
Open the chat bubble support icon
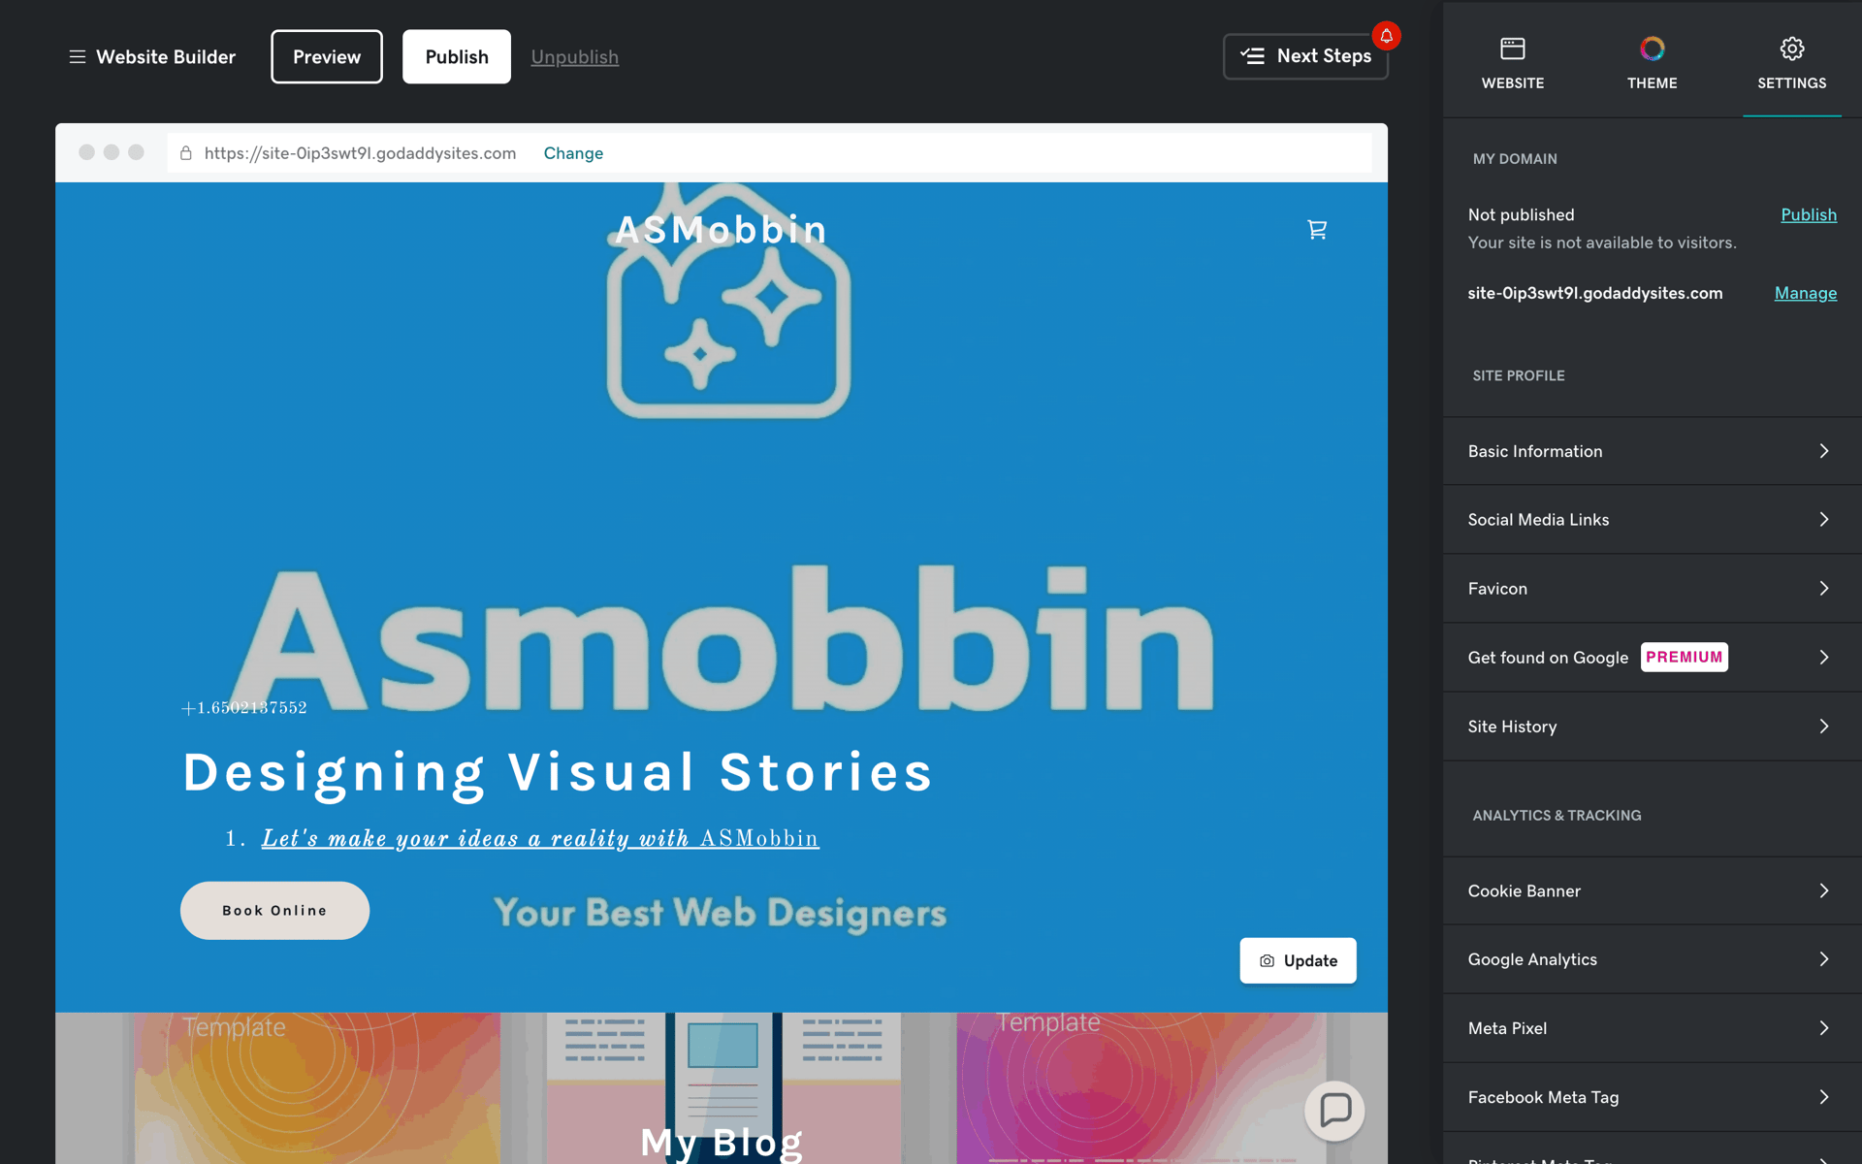tap(1334, 1110)
